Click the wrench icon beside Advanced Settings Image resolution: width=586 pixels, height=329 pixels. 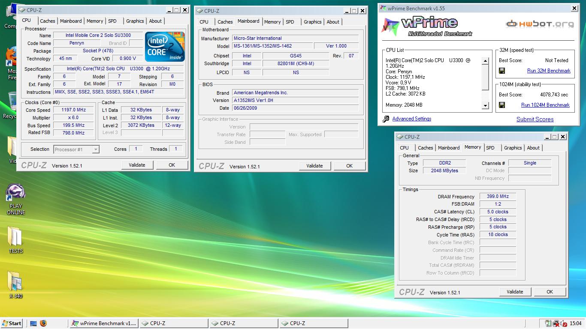(386, 119)
